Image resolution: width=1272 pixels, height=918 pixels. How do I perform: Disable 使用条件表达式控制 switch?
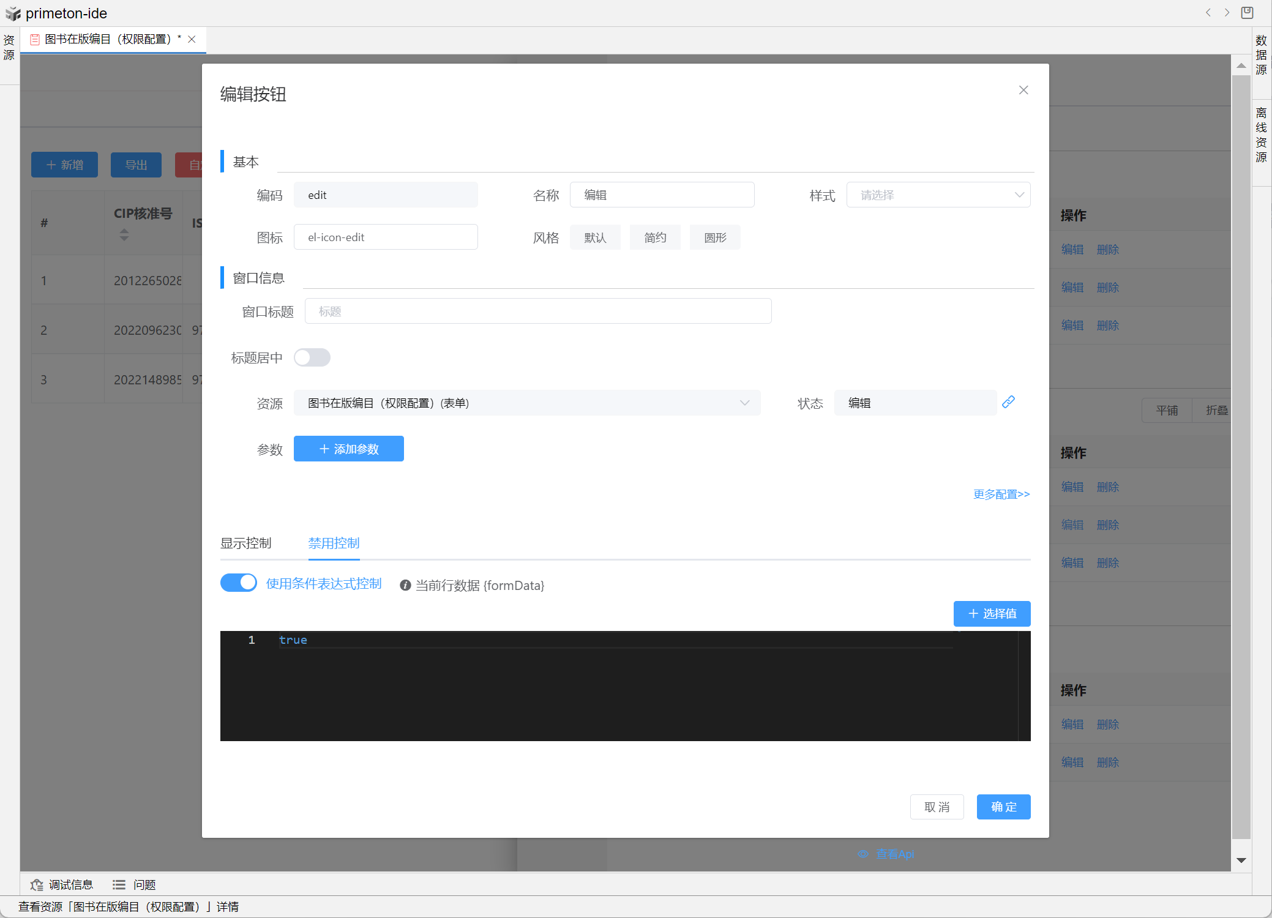pos(239,583)
